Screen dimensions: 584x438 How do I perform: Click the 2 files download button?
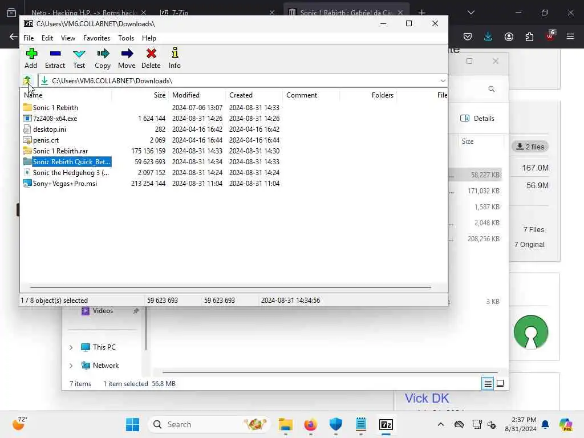coord(530,147)
